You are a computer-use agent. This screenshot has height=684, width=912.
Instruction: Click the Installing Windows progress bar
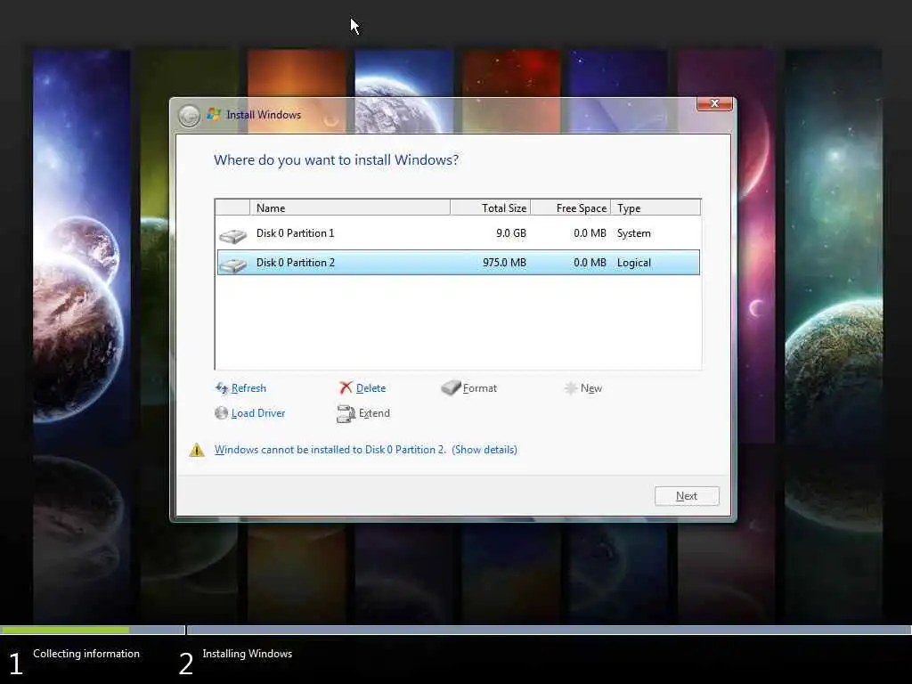point(549,630)
